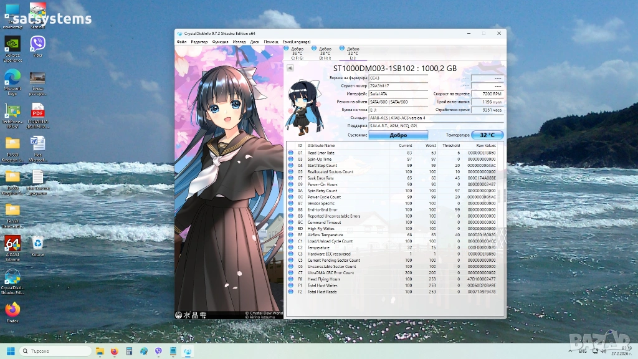This screenshot has width=638, height=359.
Task: Open the Функция menu
Action: (x=219, y=42)
